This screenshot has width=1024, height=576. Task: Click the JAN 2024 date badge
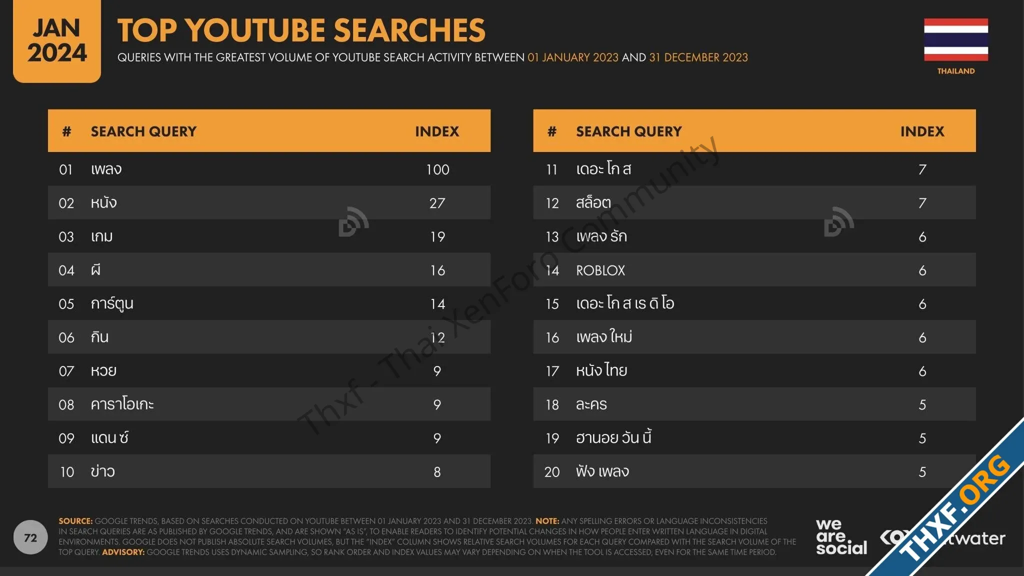pyautogui.click(x=57, y=41)
